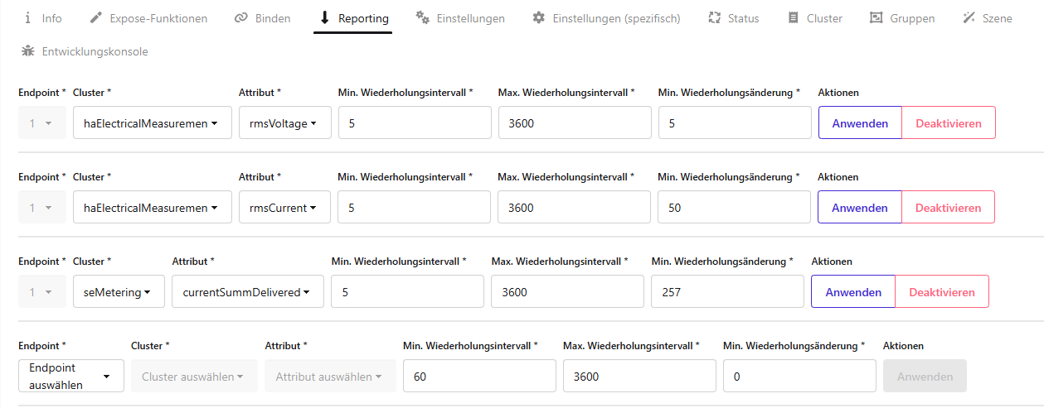Click the gear icon for Einstellungen (spezifisch)

tap(539, 18)
